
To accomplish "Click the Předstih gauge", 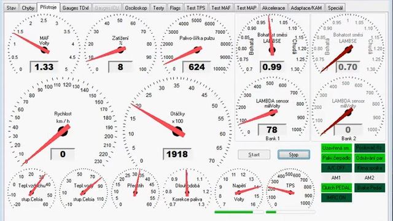I will pos(135,189).
